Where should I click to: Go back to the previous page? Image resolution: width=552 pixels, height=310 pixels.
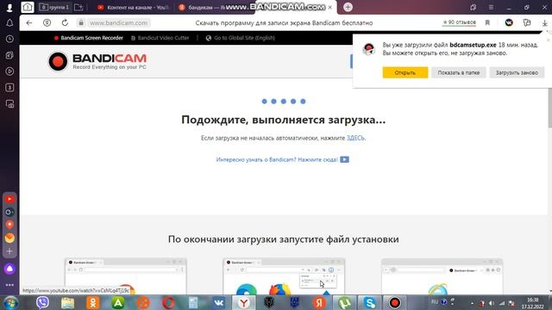point(29,23)
